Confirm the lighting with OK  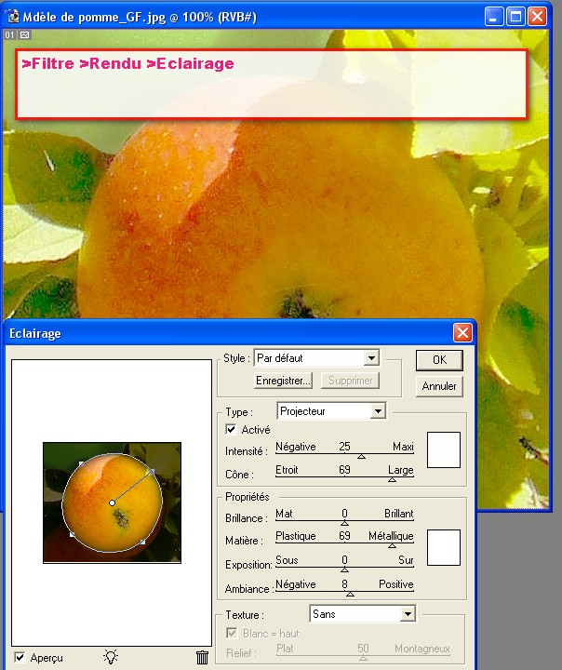(439, 360)
